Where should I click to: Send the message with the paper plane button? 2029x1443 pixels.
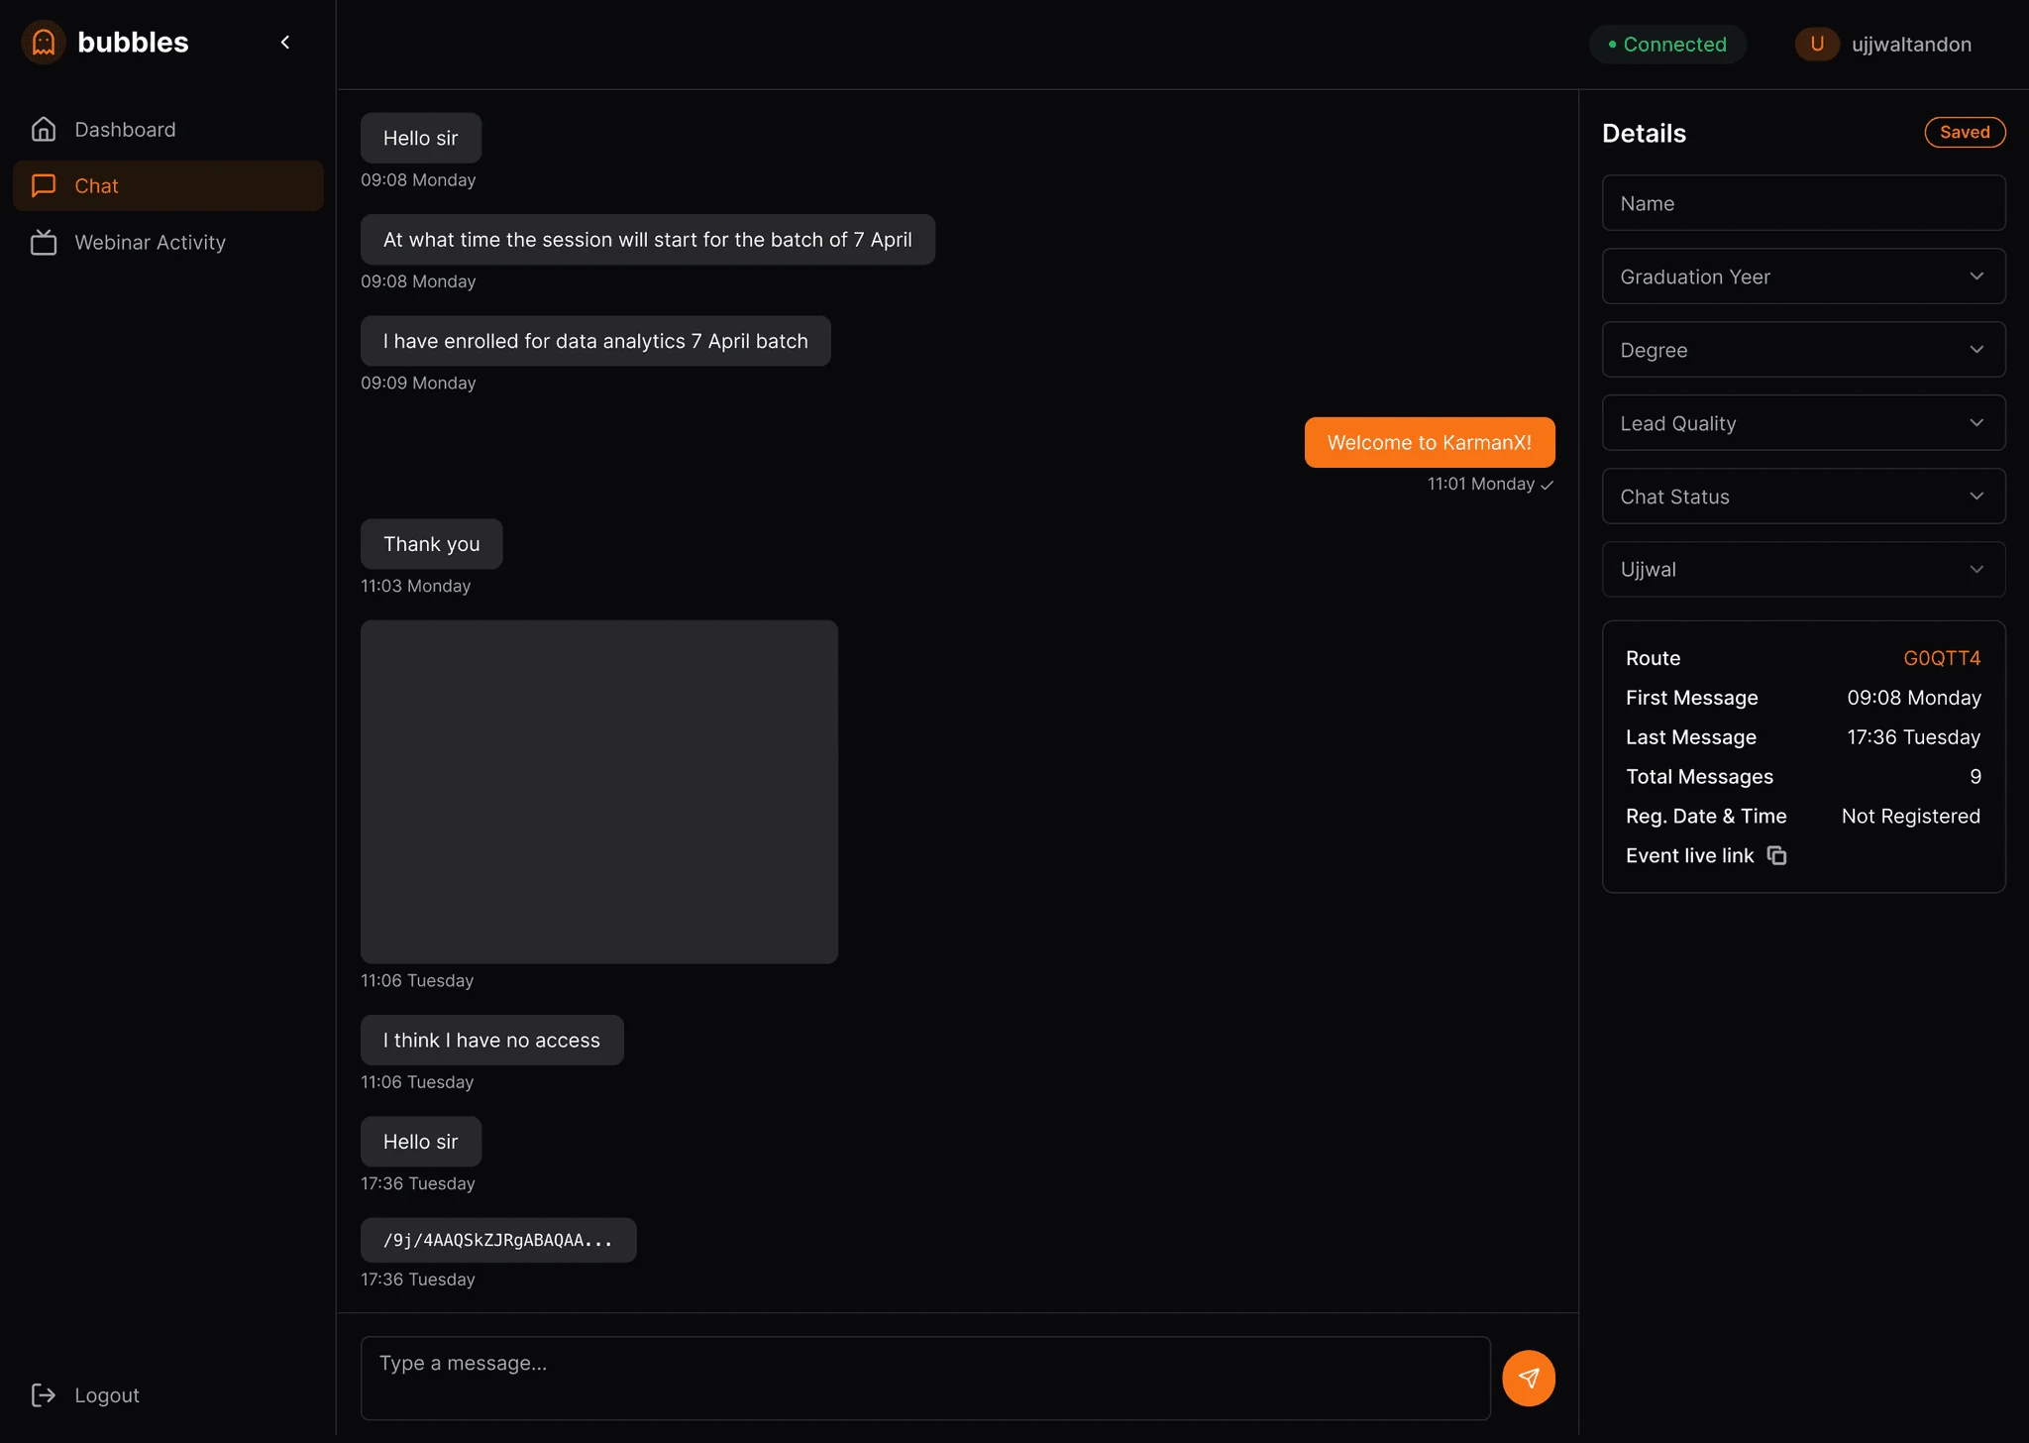(x=1528, y=1378)
